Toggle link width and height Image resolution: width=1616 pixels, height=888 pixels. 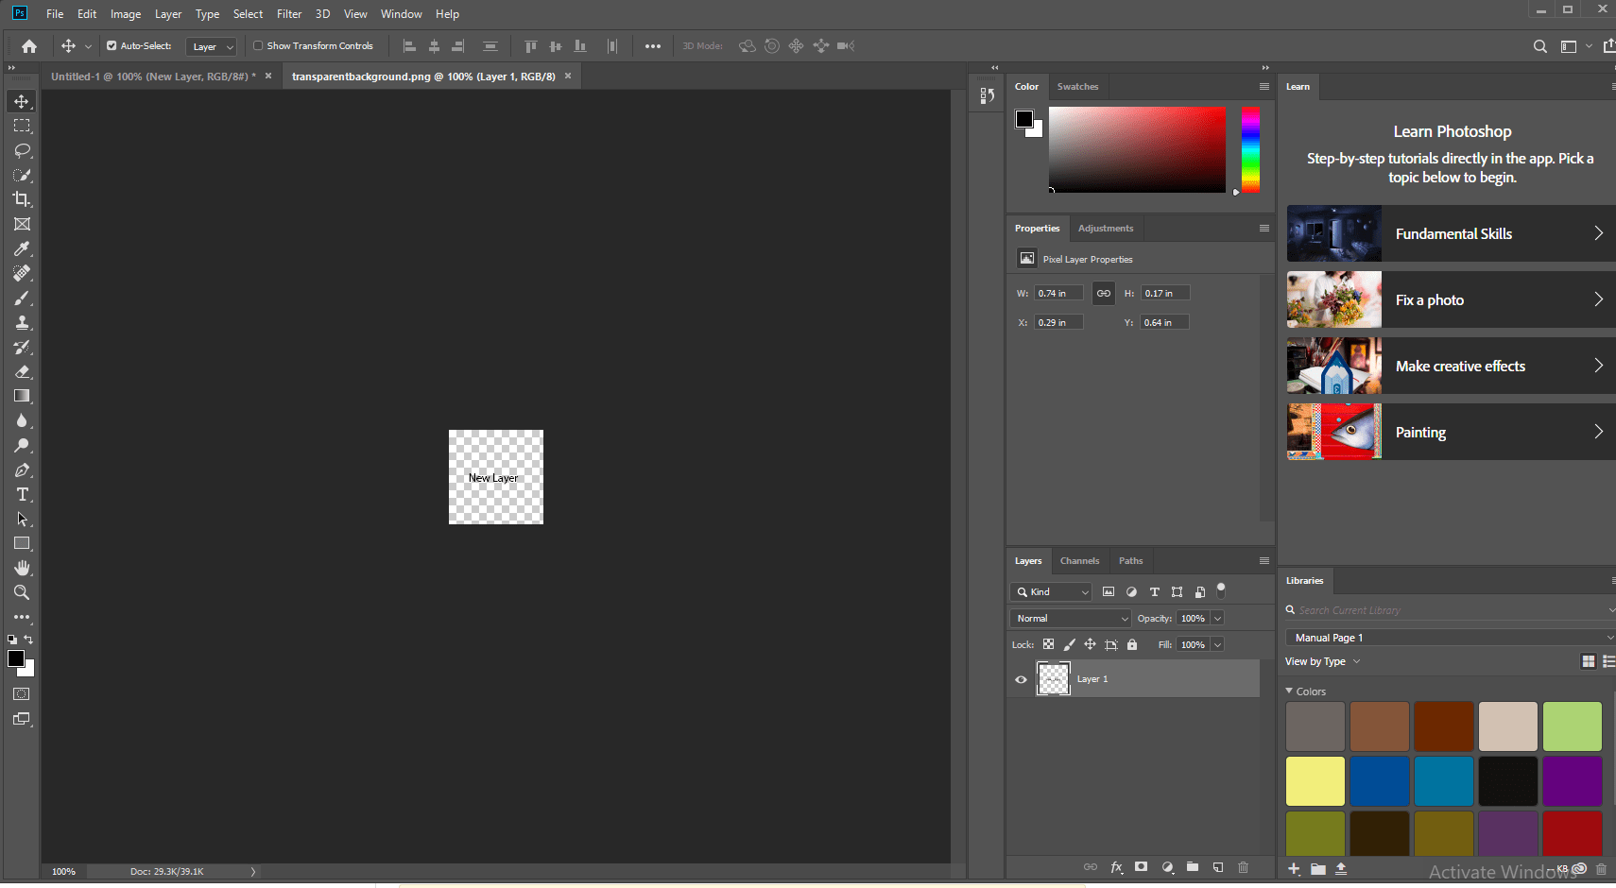1104,294
